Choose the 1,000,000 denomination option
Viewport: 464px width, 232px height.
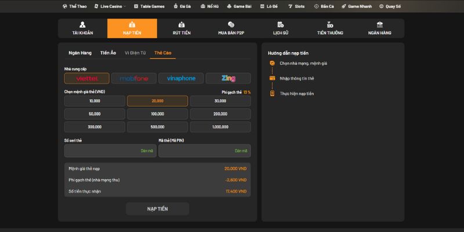tap(220, 126)
